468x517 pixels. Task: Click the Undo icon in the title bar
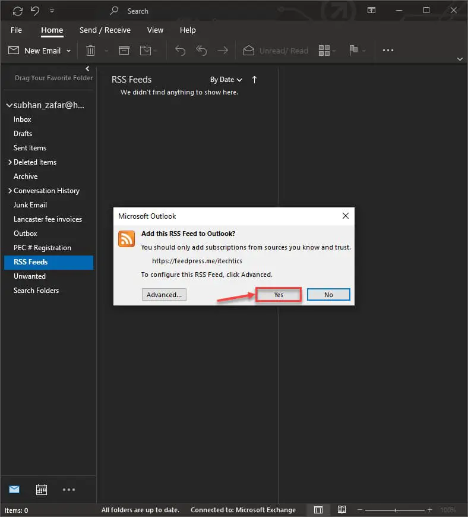(35, 11)
